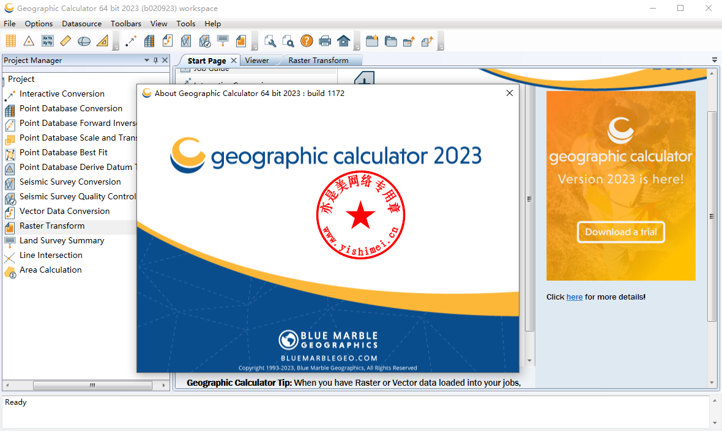Click the printer icon in the toolbar
This screenshot has height=431, width=722.
325,41
